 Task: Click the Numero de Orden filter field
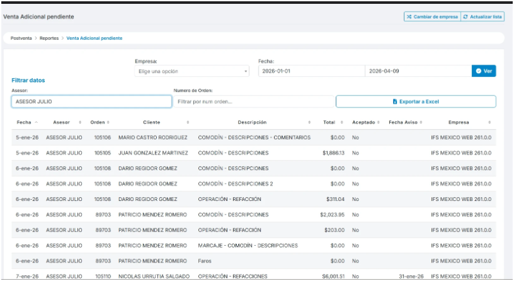point(253,102)
